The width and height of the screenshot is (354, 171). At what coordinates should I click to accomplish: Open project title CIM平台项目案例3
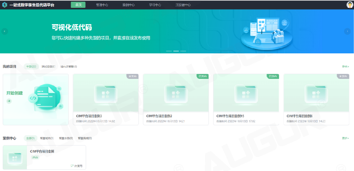coord(89,116)
